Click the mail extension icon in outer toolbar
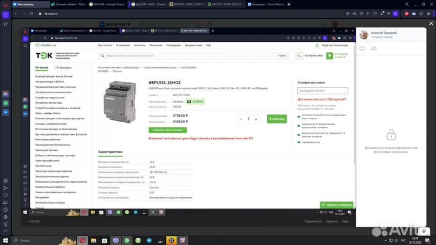This screenshot has width=436, height=245. (414, 13)
